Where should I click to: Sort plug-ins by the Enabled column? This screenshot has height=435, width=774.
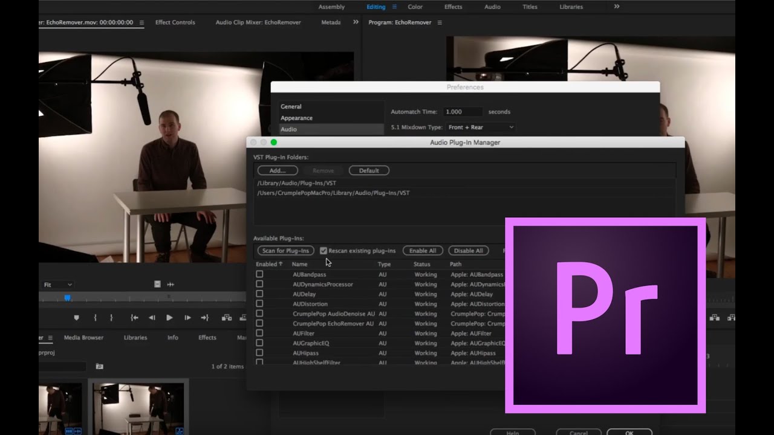coord(269,264)
